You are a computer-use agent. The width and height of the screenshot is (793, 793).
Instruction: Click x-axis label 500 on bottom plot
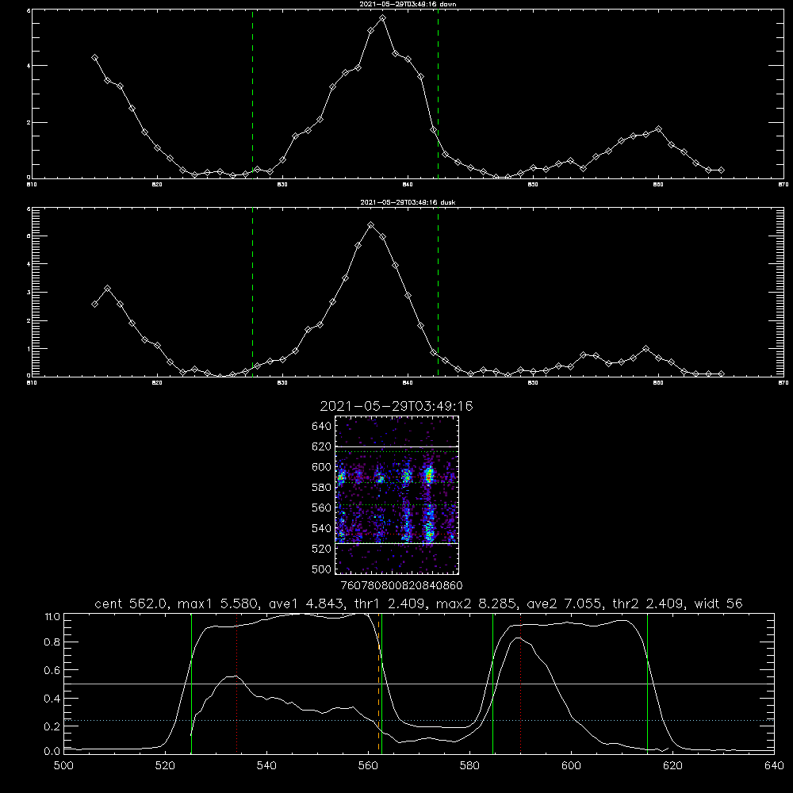63,766
